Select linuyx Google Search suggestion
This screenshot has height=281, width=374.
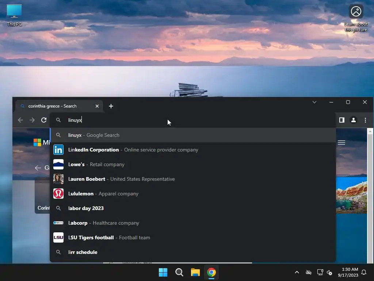(x=193, y=135)
